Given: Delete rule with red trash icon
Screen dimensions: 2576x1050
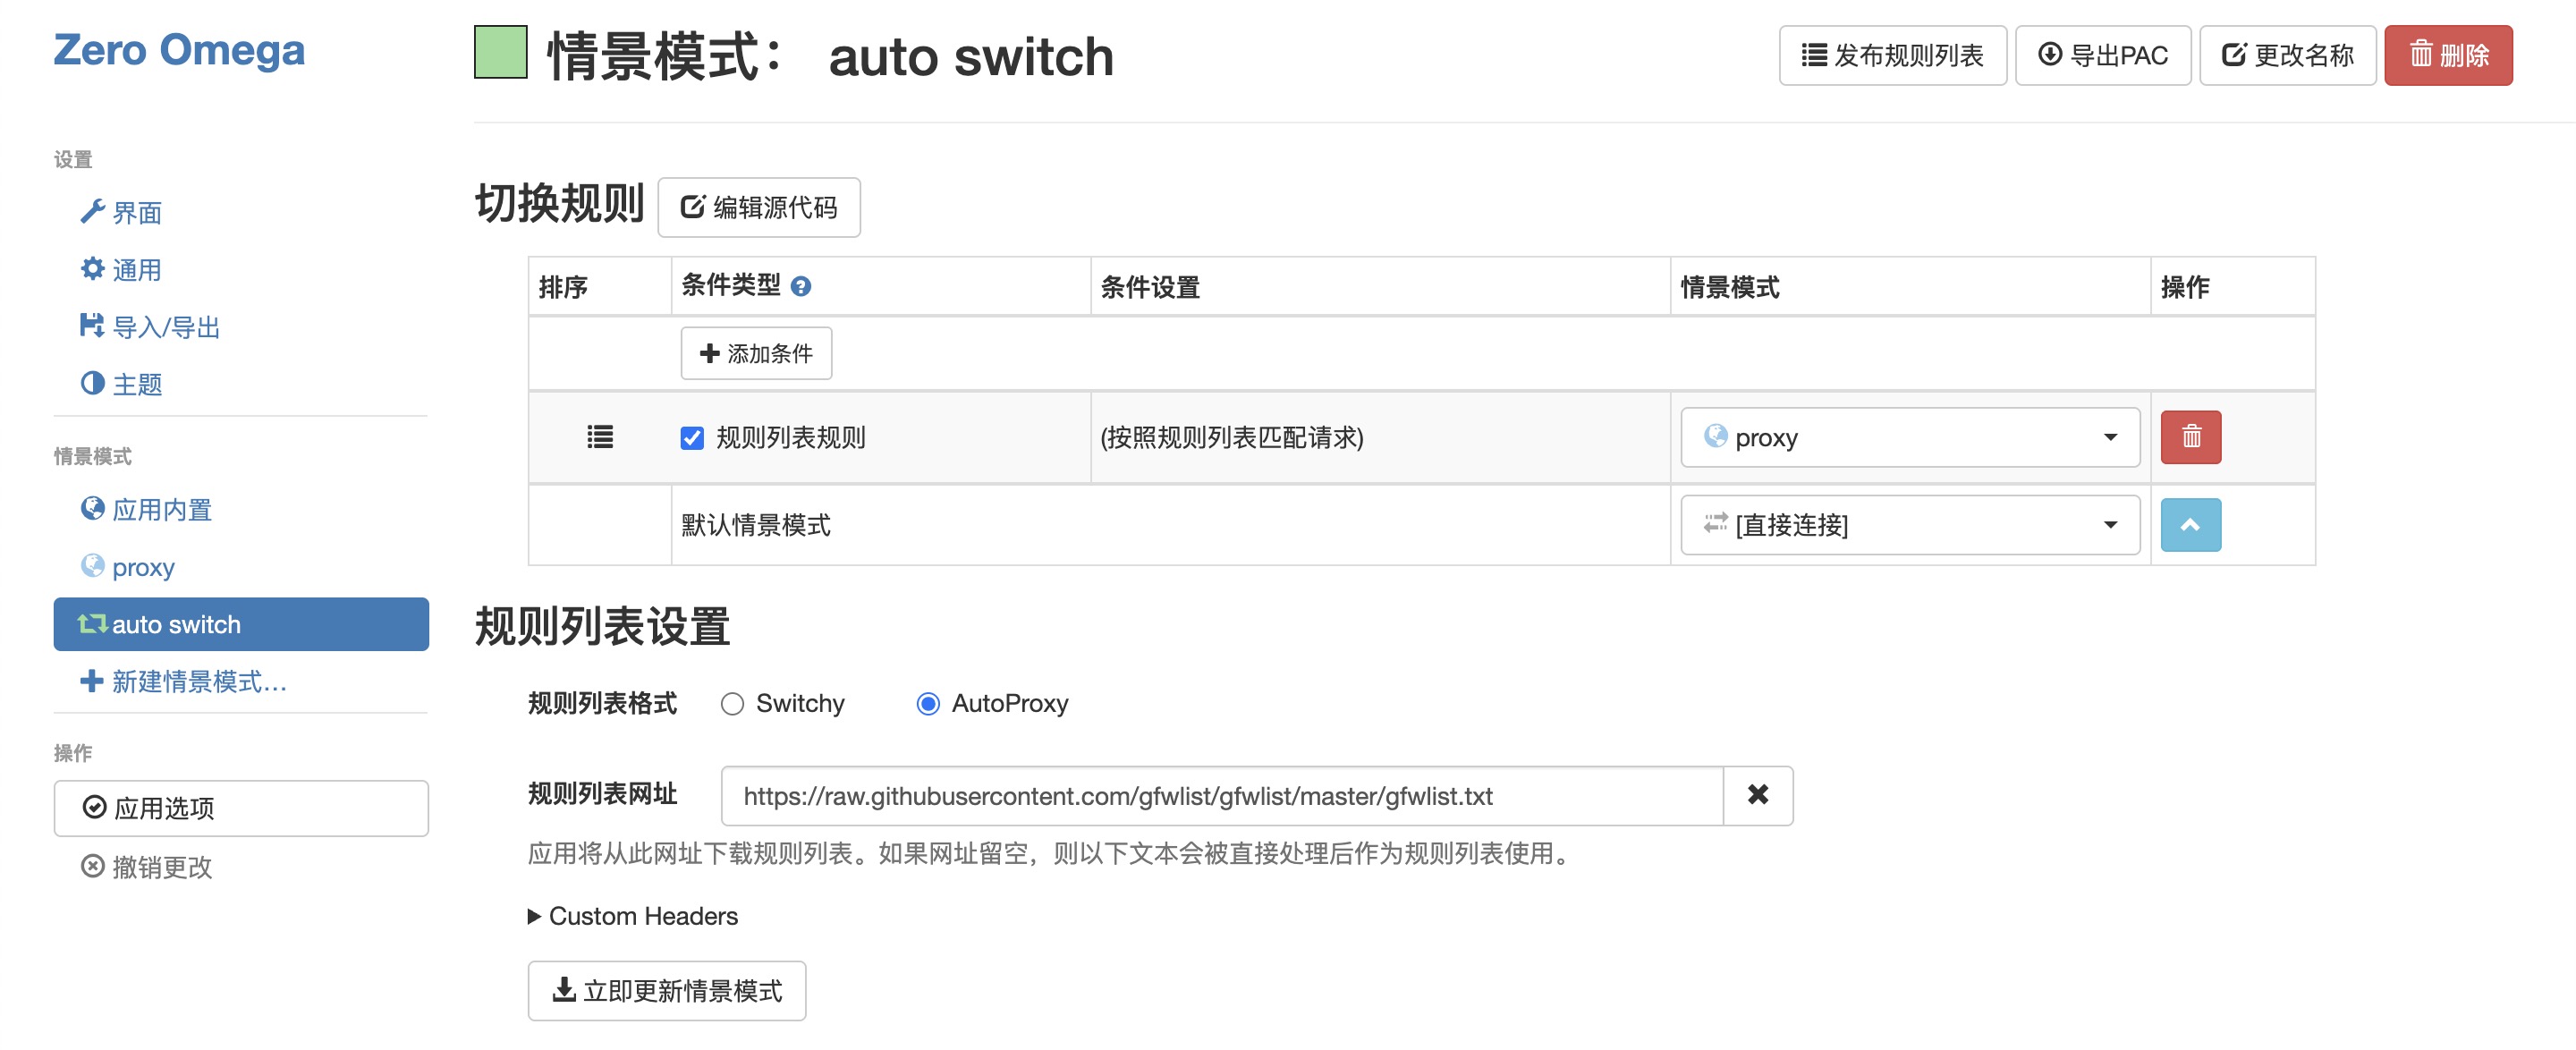Looking at the screenshot, I should 2190,437.
